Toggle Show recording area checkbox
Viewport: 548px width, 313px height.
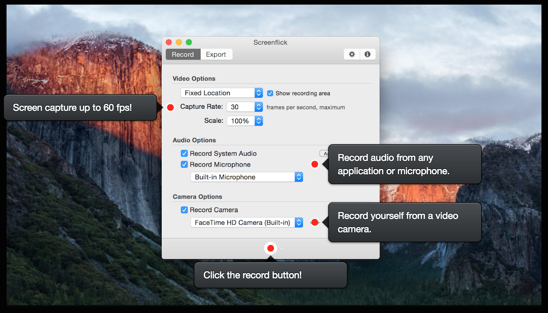coord(270,93)
